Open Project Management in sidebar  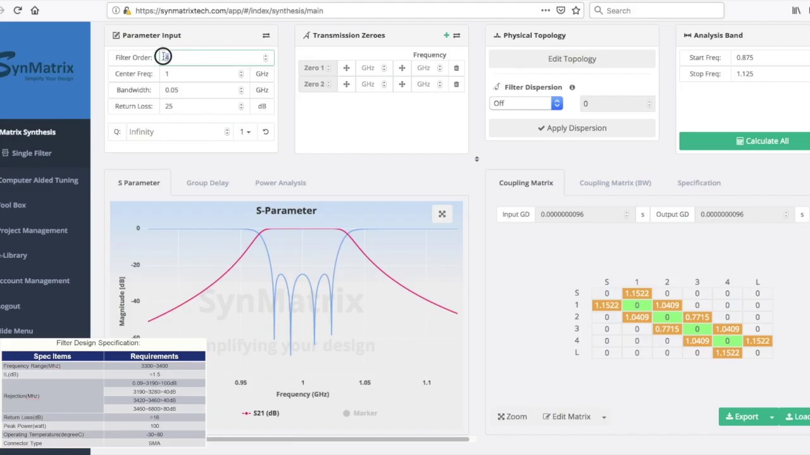click(34, 231)
